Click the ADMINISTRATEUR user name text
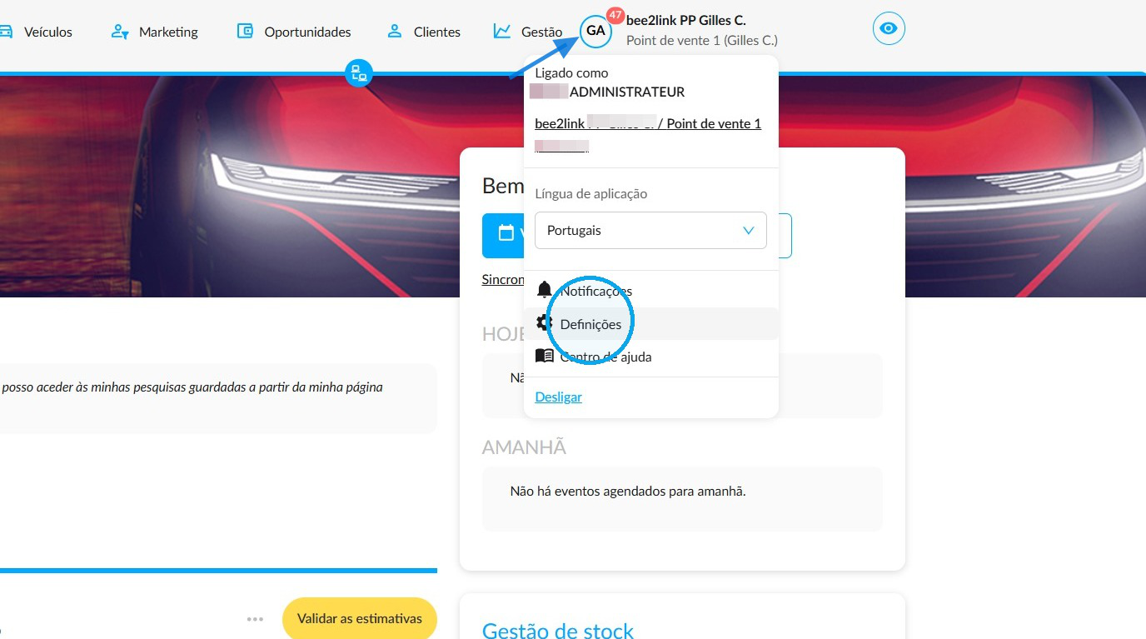 [x=627, y=92]
